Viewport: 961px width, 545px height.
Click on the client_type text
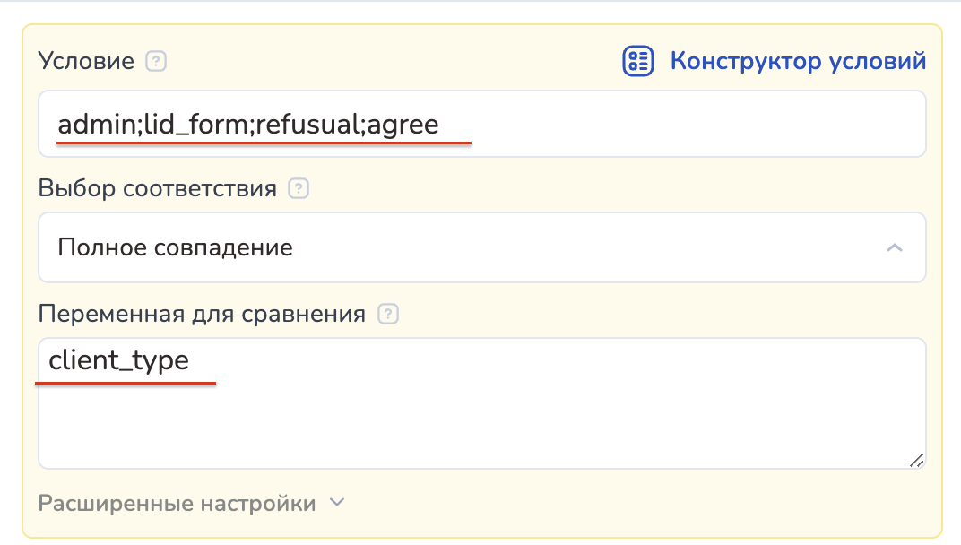(x=119, y=360)
